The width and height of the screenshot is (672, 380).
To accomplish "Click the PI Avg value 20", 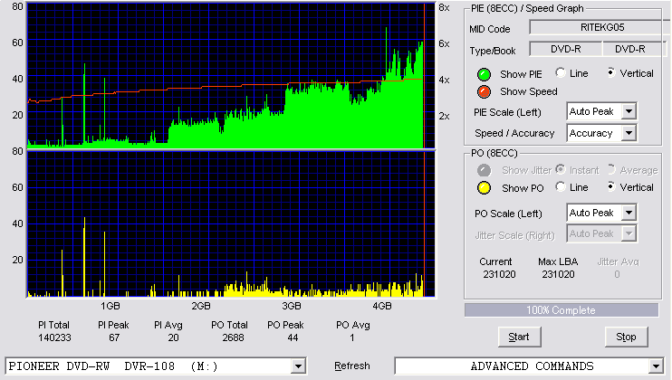I will pos(173,338).
